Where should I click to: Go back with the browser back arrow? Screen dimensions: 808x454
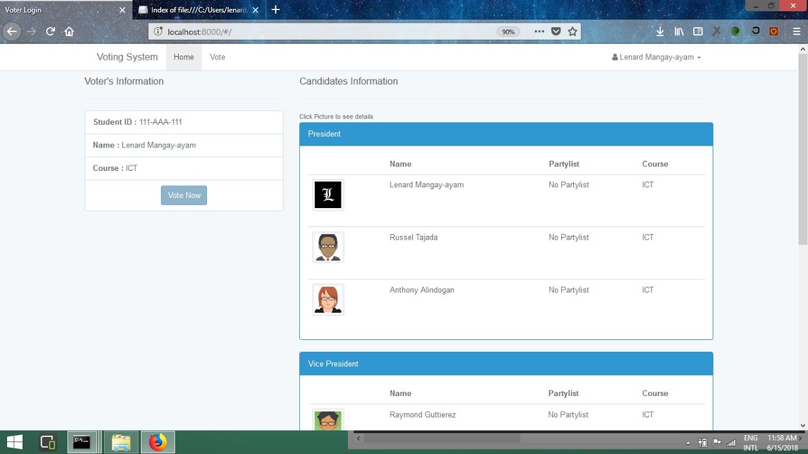pyautogui.click(x=11, y=32)
